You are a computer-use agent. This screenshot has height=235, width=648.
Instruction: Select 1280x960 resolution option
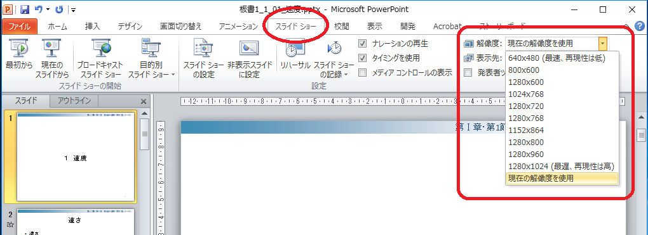562,154
